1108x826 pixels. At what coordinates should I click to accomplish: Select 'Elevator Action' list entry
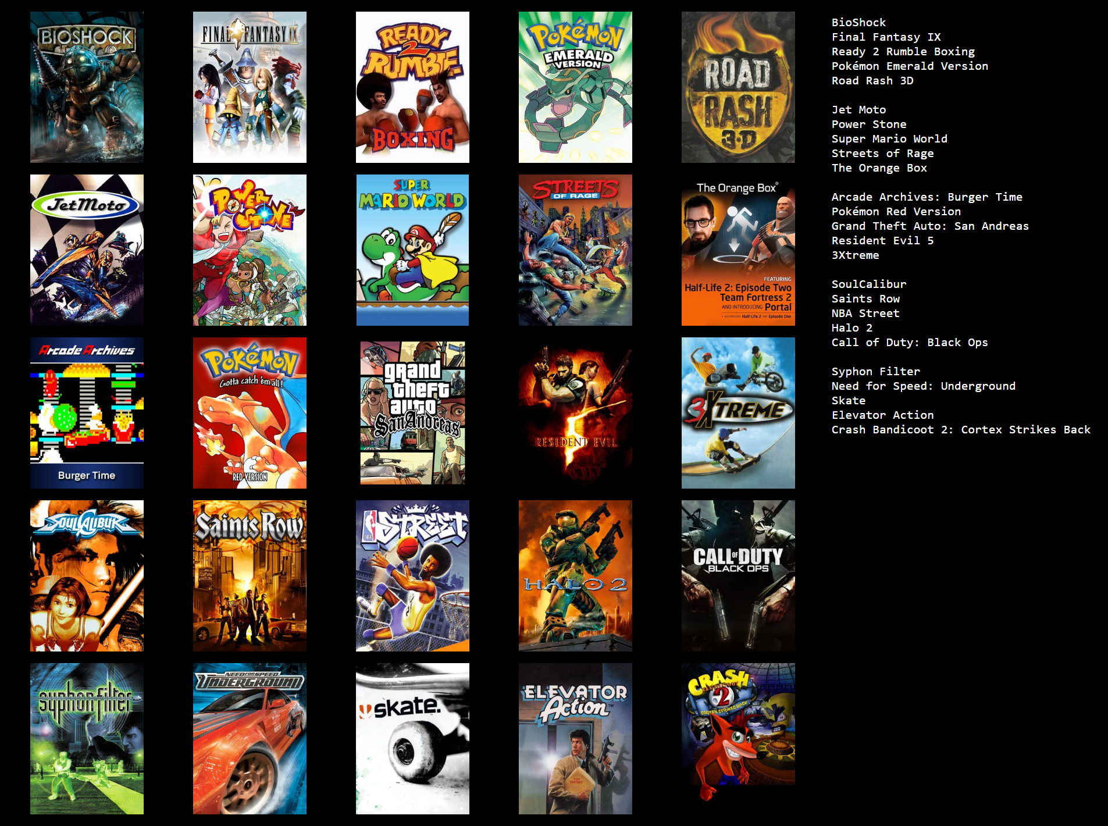[x=882, y=415]
